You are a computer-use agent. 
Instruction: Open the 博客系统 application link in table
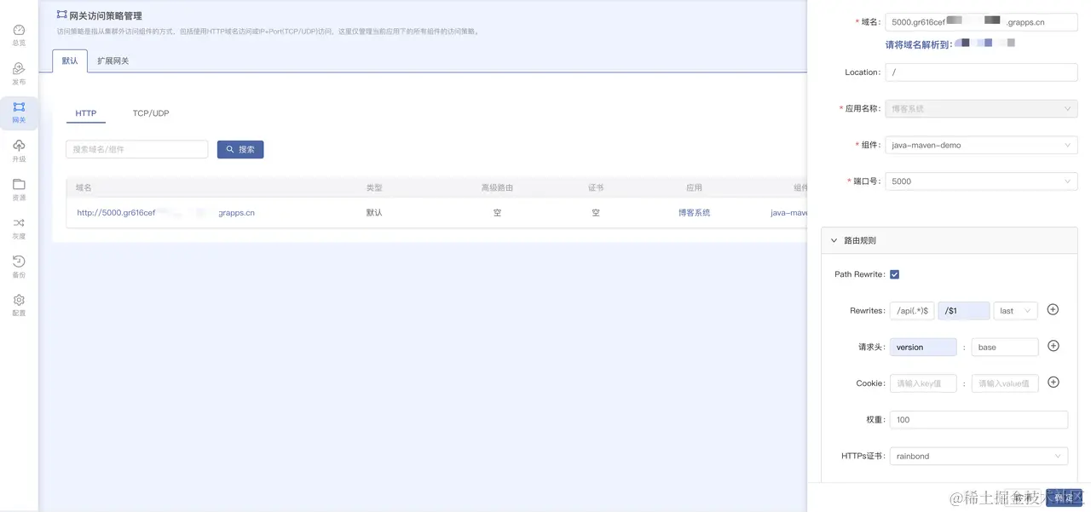(694, 213)
